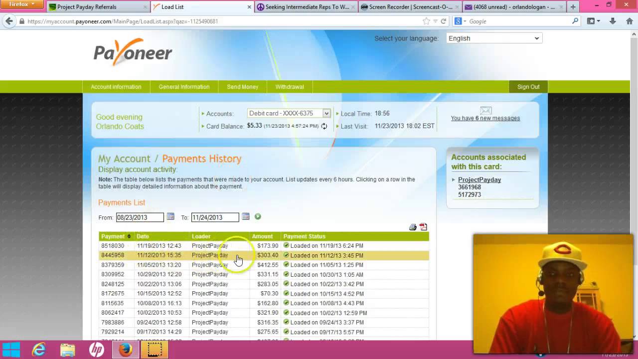Select payment row 8248125
Image resolution: width=638 pixels, height=359 pixels.
[264, 284]
